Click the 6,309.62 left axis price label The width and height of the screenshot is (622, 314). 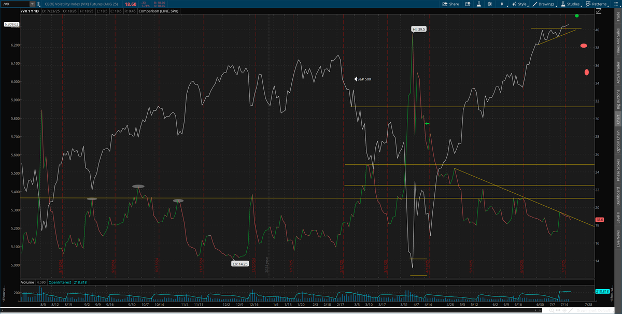11,24
